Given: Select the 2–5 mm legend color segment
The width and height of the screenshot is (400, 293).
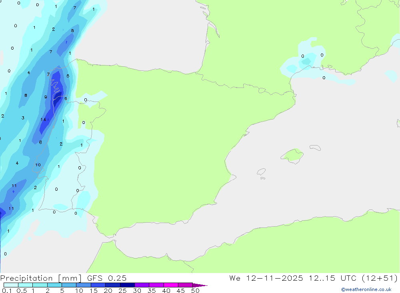Looking at the screenshot, I should (54, 285).
